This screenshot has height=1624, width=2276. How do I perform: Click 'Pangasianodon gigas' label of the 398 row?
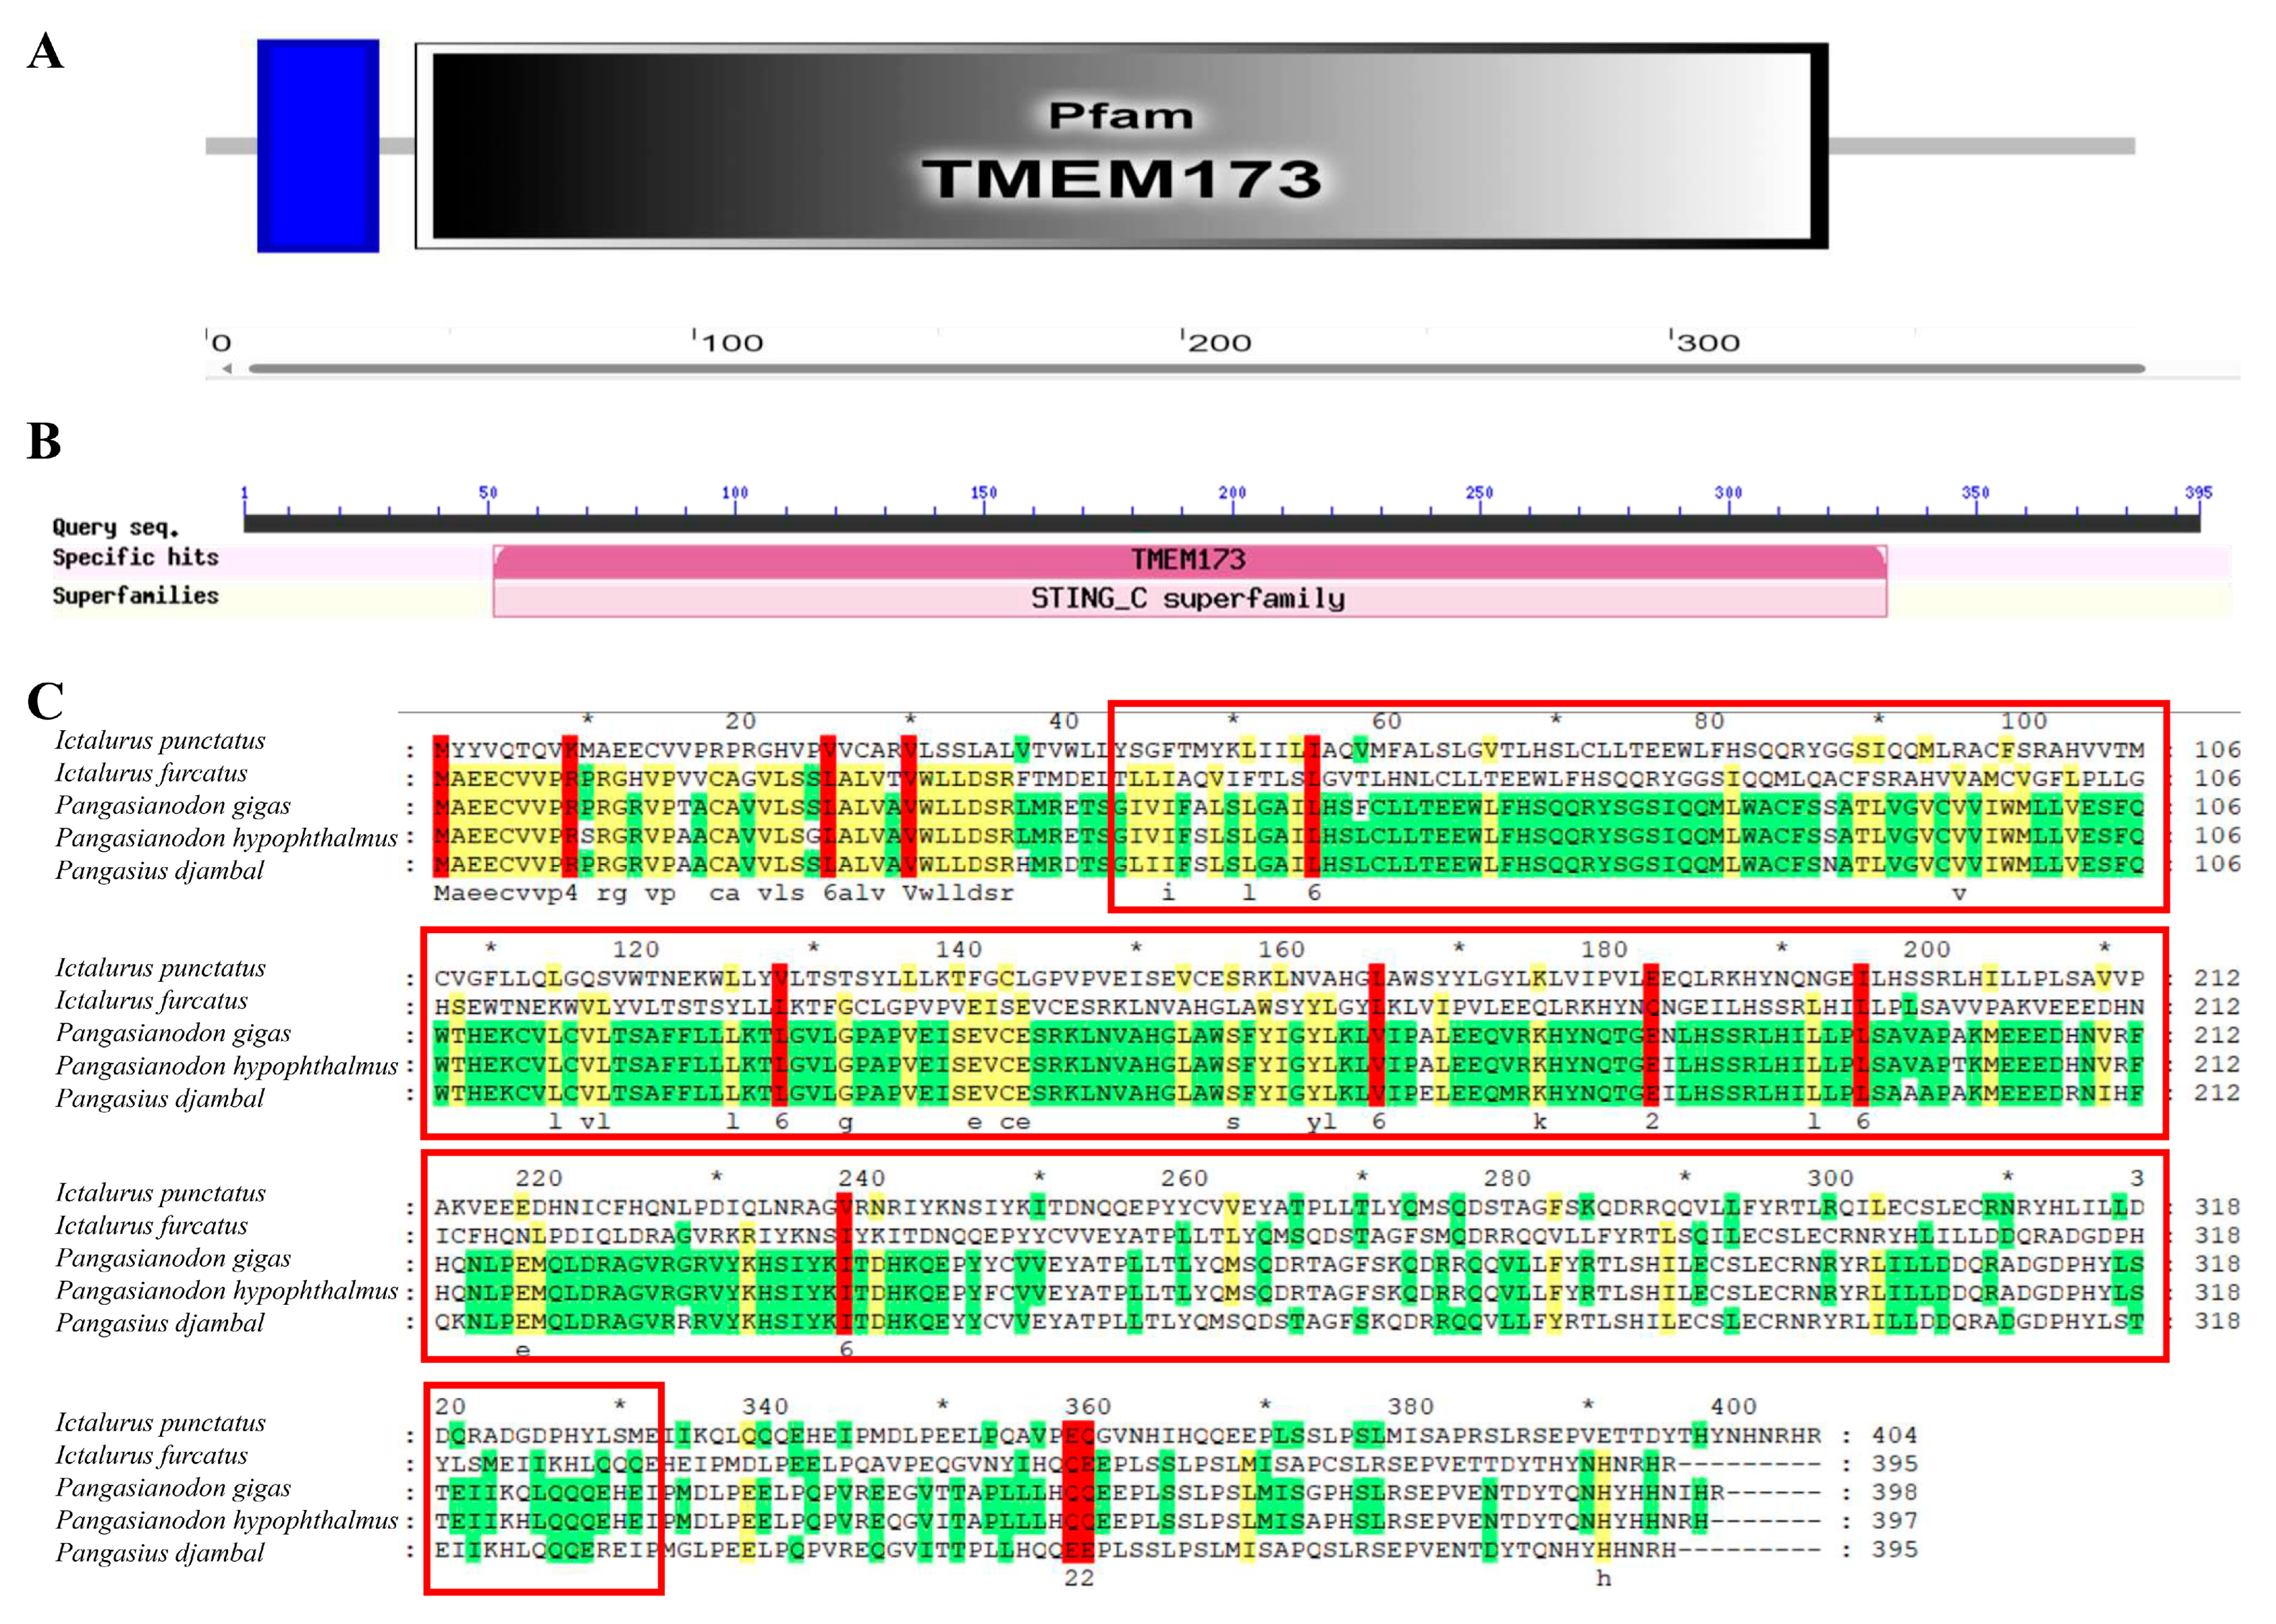coord(173,1488)
